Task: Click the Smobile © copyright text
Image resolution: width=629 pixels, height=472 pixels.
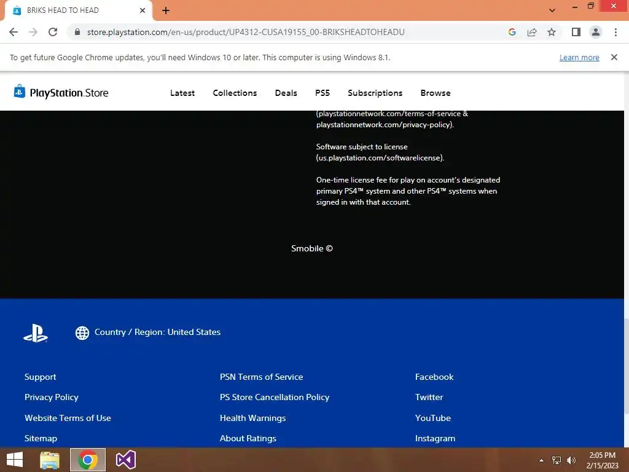Action: (312, 248)
